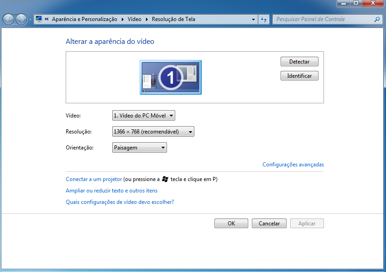The width and height of the screenshot is (386, 272).
Task: Close the window
Action: point(373,3)
